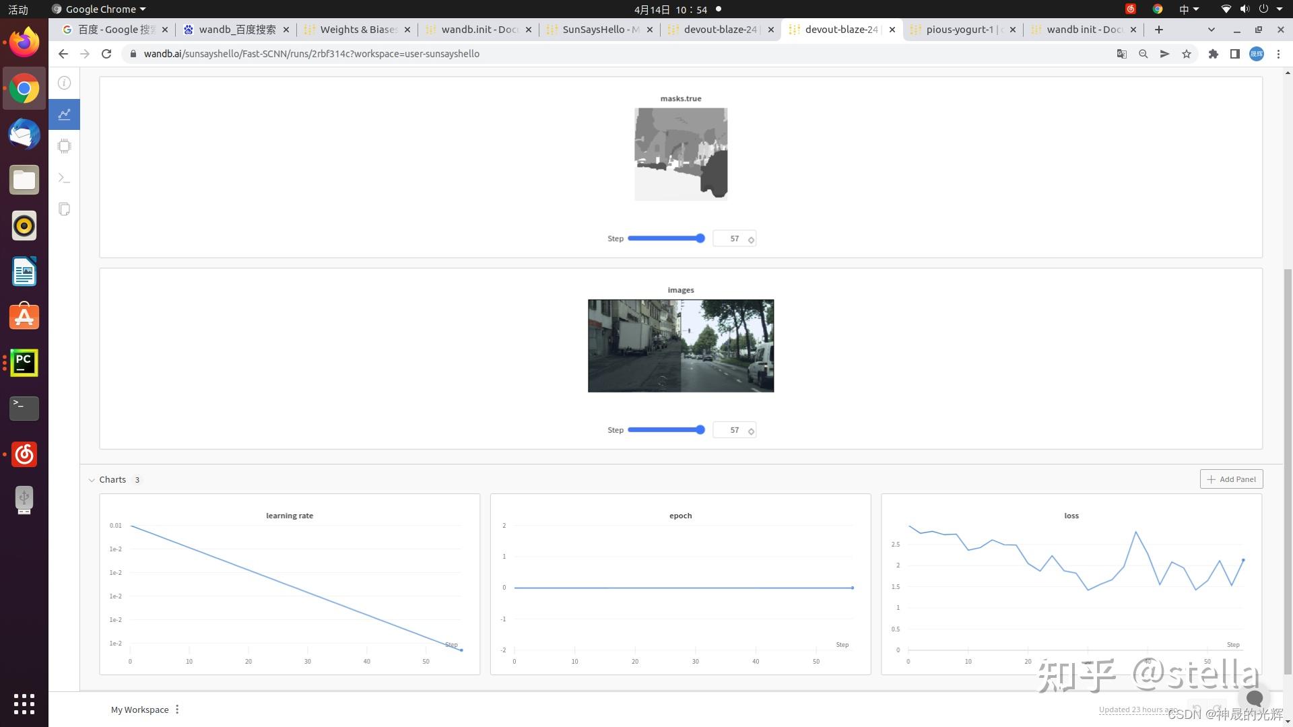Select the charts workspace sidebar icon
This screenshot has height=727, width=1293.
coord(64,114)
